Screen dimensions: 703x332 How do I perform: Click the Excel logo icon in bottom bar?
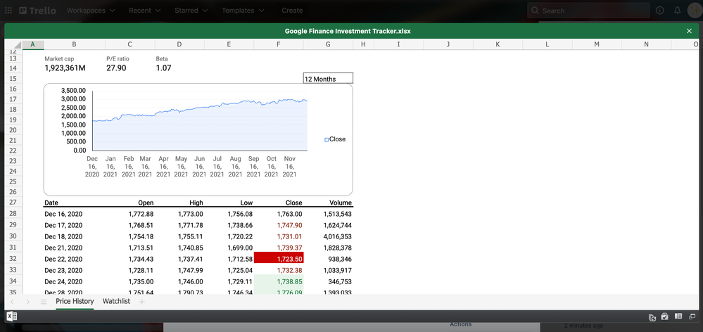(12, 317)
